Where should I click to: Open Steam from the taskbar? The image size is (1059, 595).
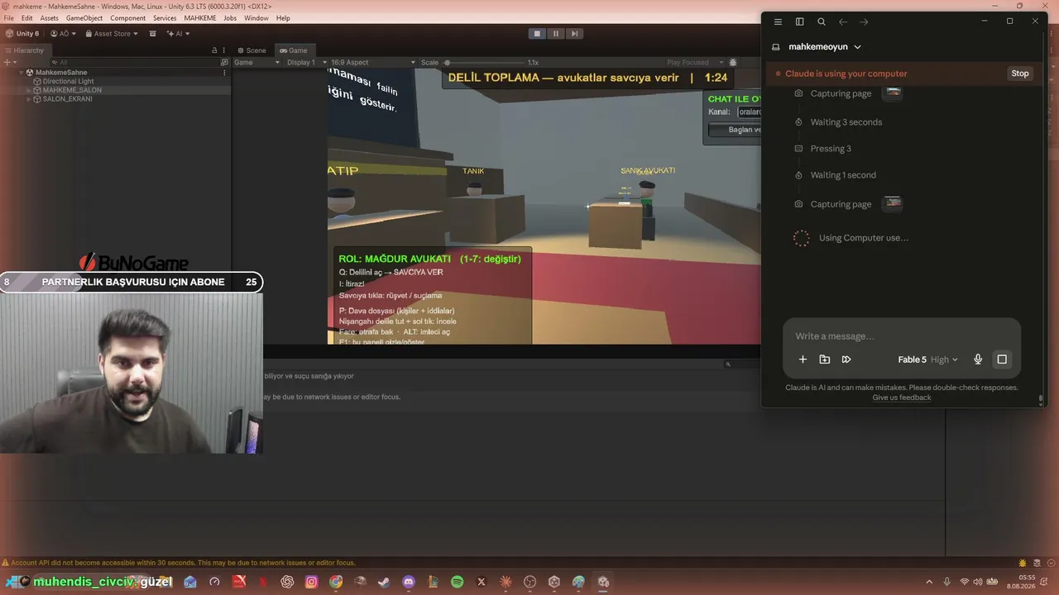click(x=384, y=582)
